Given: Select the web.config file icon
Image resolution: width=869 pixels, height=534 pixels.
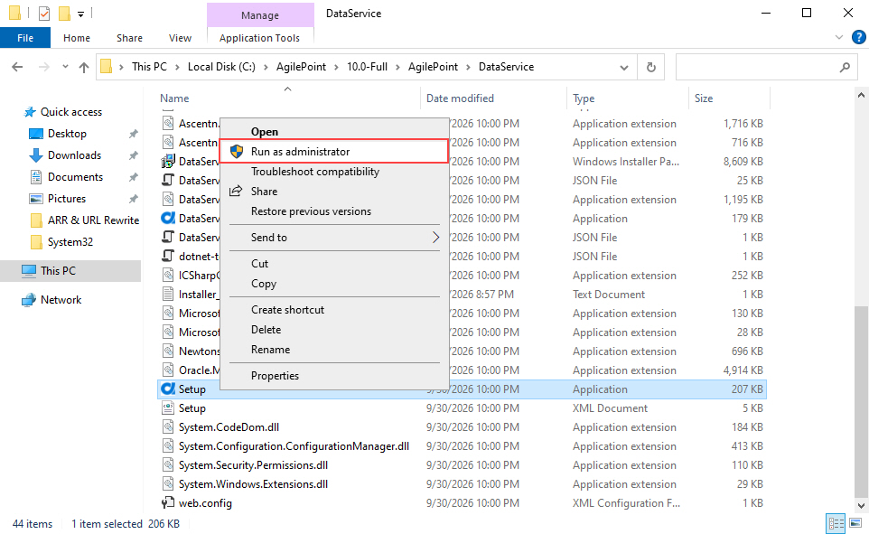Looking at the screenshot, I should pyautogui.click(x=167, y=503).
